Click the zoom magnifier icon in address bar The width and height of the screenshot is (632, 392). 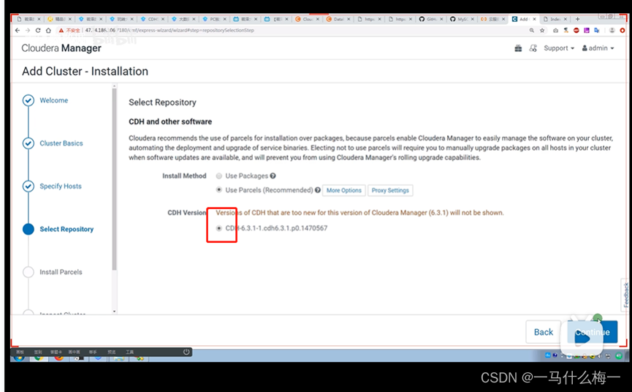click(532, 30)
